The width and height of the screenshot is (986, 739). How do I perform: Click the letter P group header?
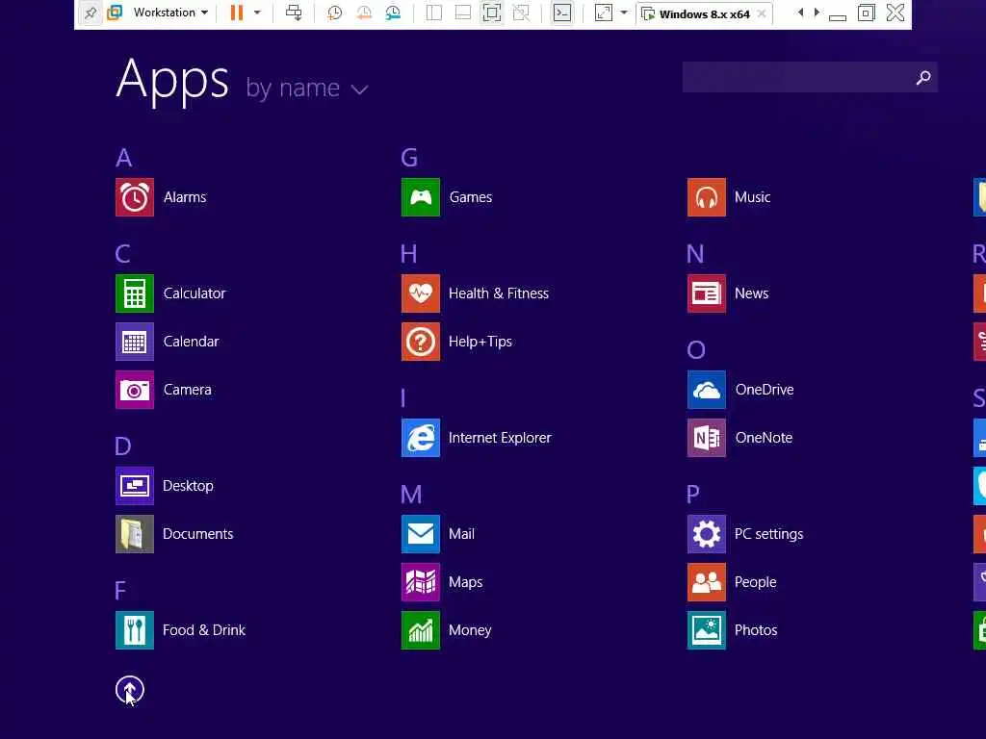(693, 495)
